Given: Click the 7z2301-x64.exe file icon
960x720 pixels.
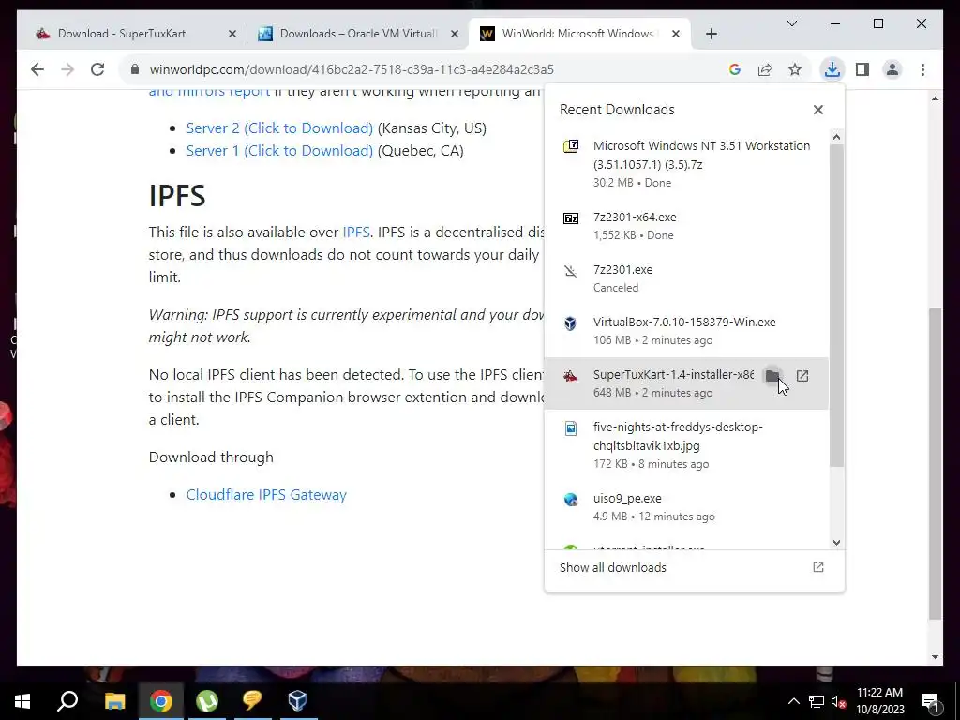Looking at the screenshot, I should [x=571, y=217].
